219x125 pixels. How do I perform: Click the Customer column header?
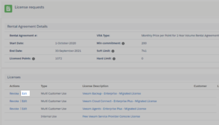coord(200,86)
